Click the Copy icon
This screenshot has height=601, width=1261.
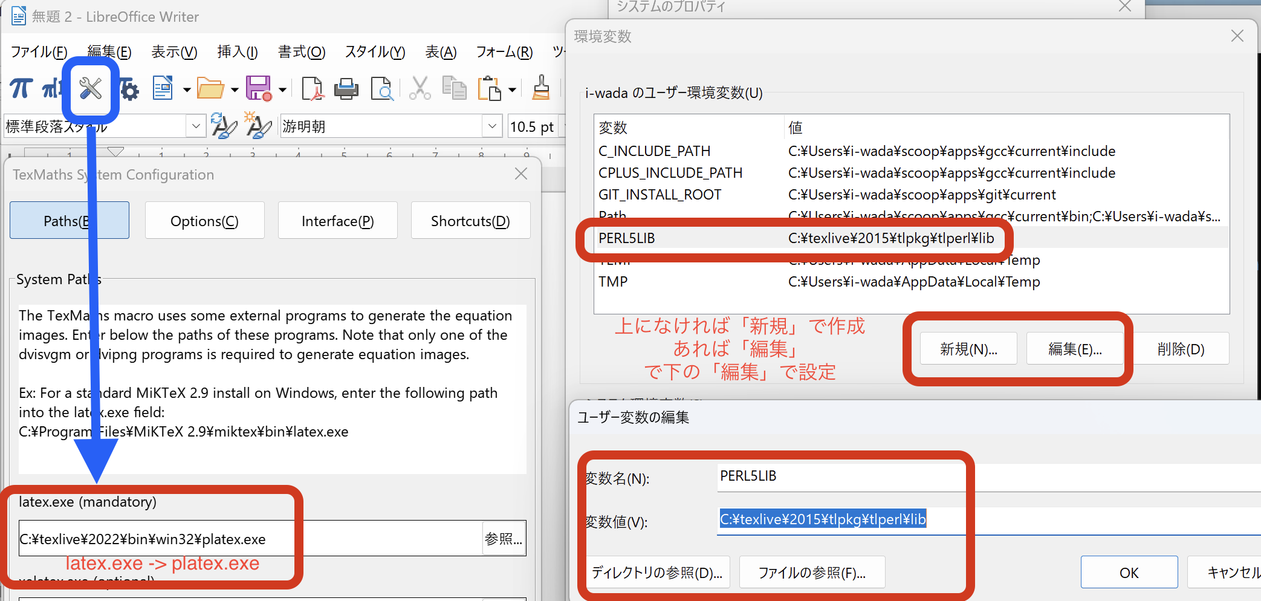454,89
